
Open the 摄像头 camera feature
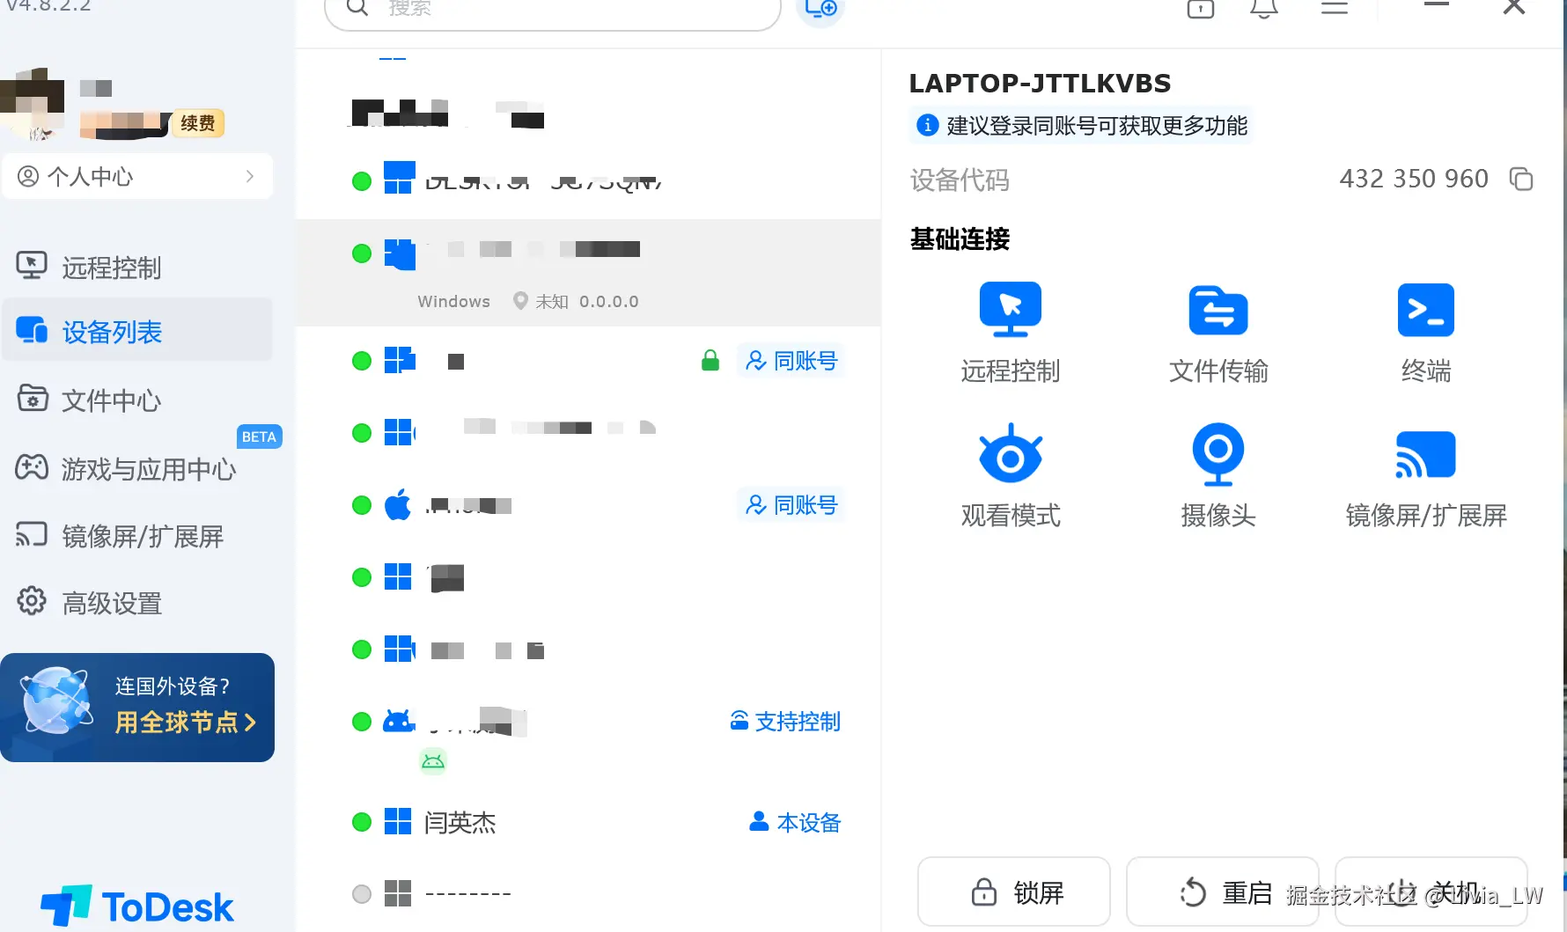tap(1218, 476)
